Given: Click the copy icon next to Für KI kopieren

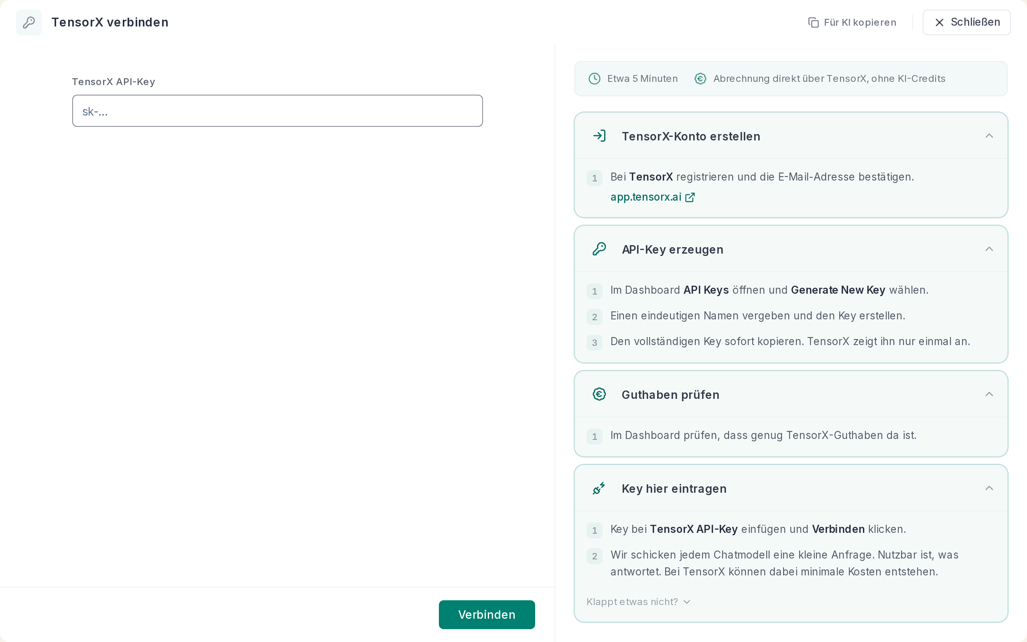Looking at the screenshot, I should coord(813,22).
